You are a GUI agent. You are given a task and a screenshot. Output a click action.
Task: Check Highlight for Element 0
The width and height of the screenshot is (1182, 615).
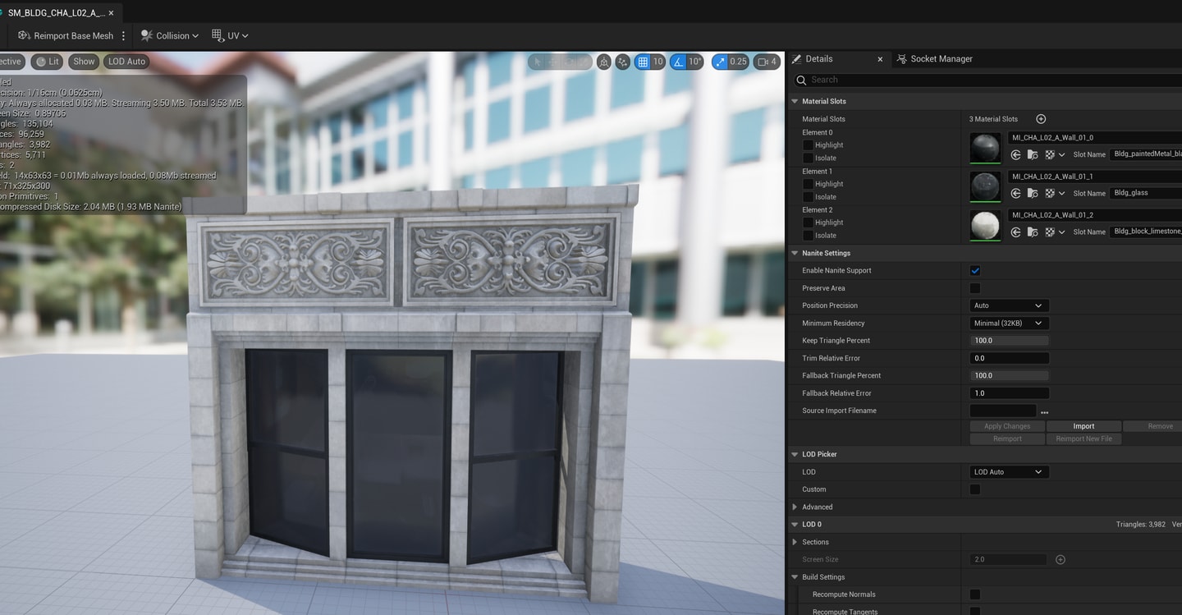pos(808,145)
